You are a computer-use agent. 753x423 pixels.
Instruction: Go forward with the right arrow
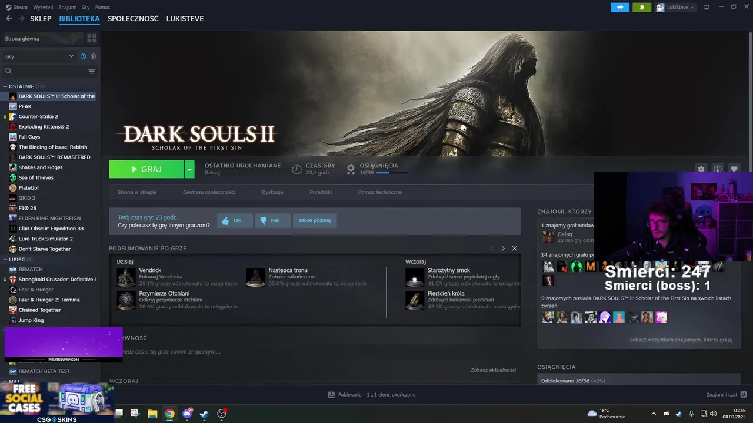point(21,19)
